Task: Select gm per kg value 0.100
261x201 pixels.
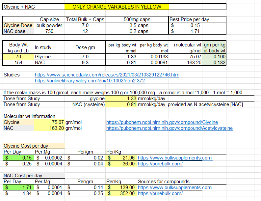Action: click(x=214, y=57)
